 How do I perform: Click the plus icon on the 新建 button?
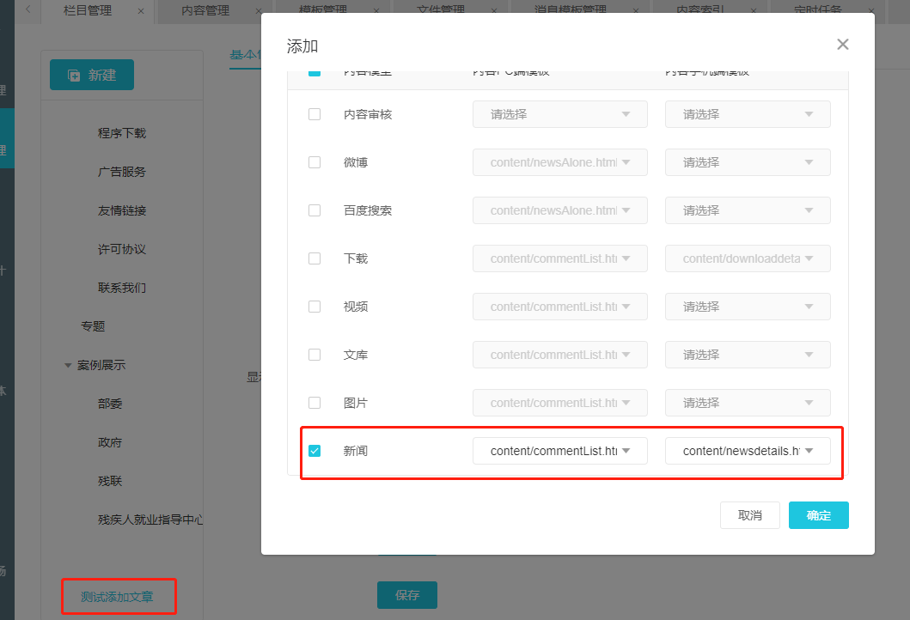tap(74, 76)
